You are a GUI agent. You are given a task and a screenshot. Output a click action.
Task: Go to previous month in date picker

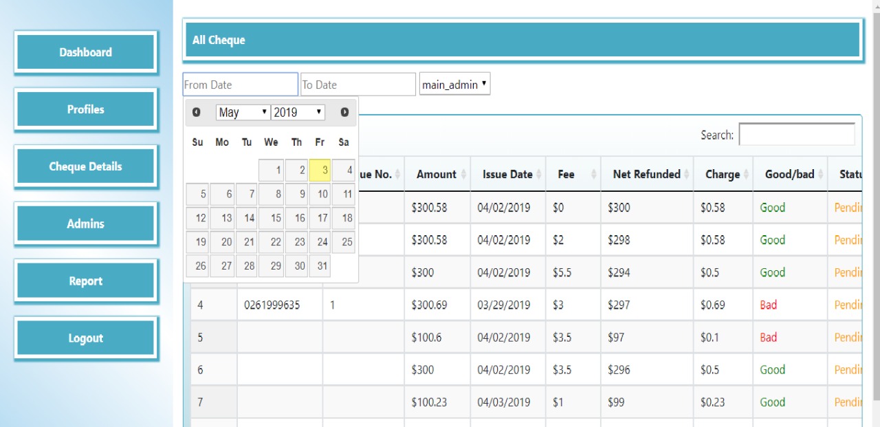point(197,112)
